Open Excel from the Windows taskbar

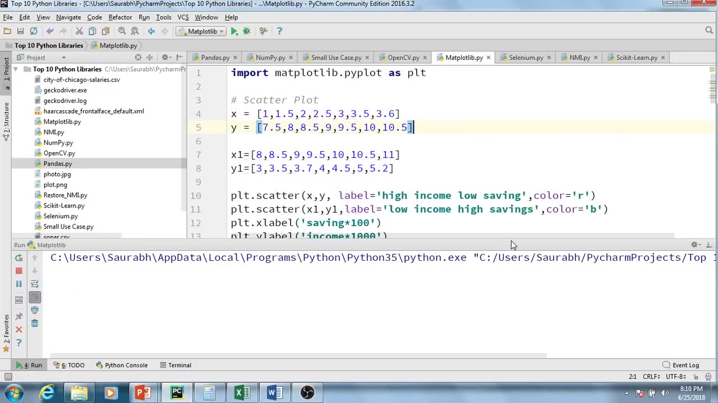[242, 393]
